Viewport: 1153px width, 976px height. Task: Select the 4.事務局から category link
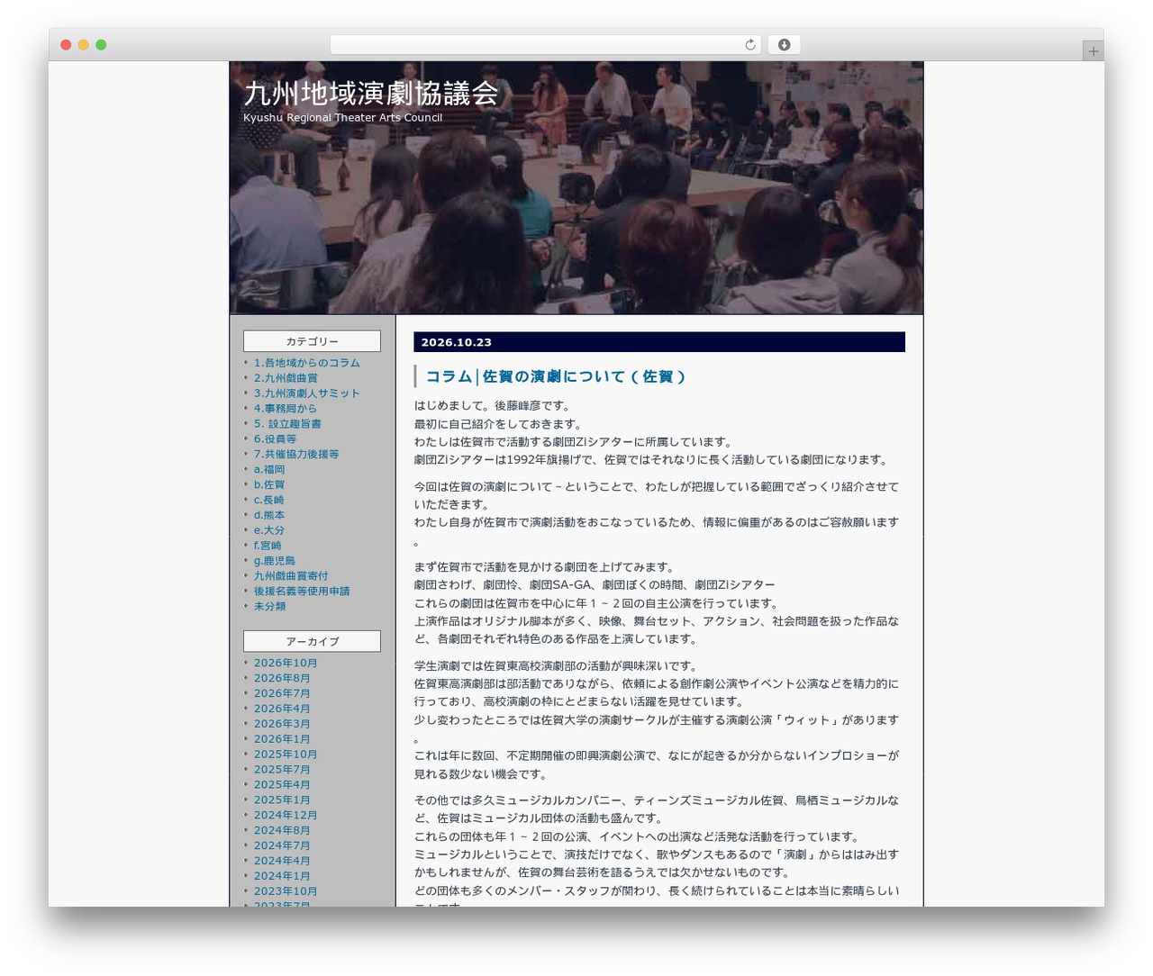[x=286, y=409]
